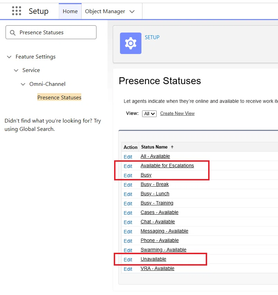Open the Object Manager tab dropdown chevron
The image size is (278, 295).
point(132,11)
